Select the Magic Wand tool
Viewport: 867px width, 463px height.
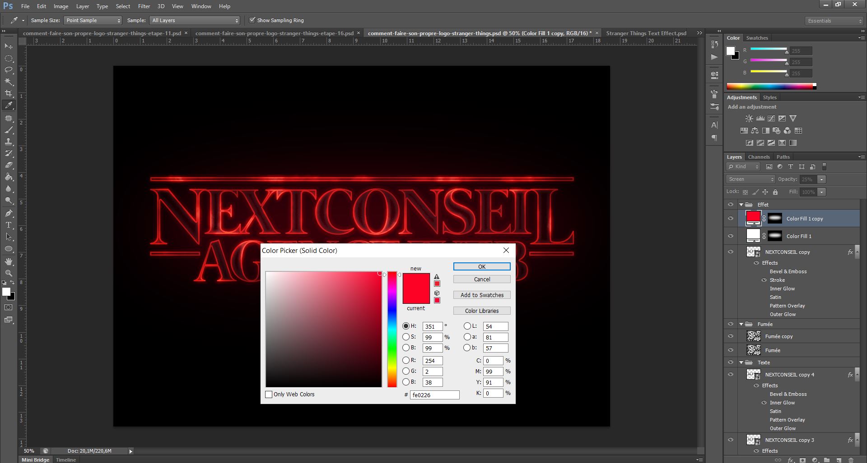[x=9, y=82]
